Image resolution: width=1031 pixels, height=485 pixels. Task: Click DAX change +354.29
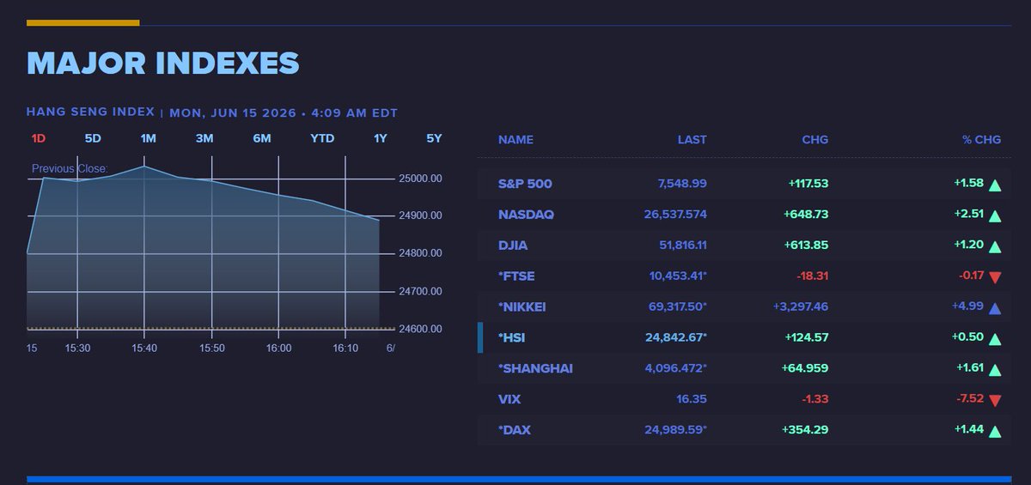807,430
